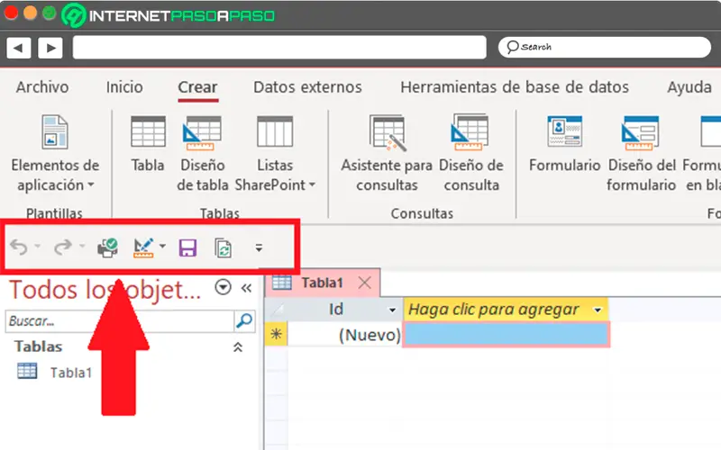
Task: Collapse the Tablas group
Action: [x=238, y=346]
